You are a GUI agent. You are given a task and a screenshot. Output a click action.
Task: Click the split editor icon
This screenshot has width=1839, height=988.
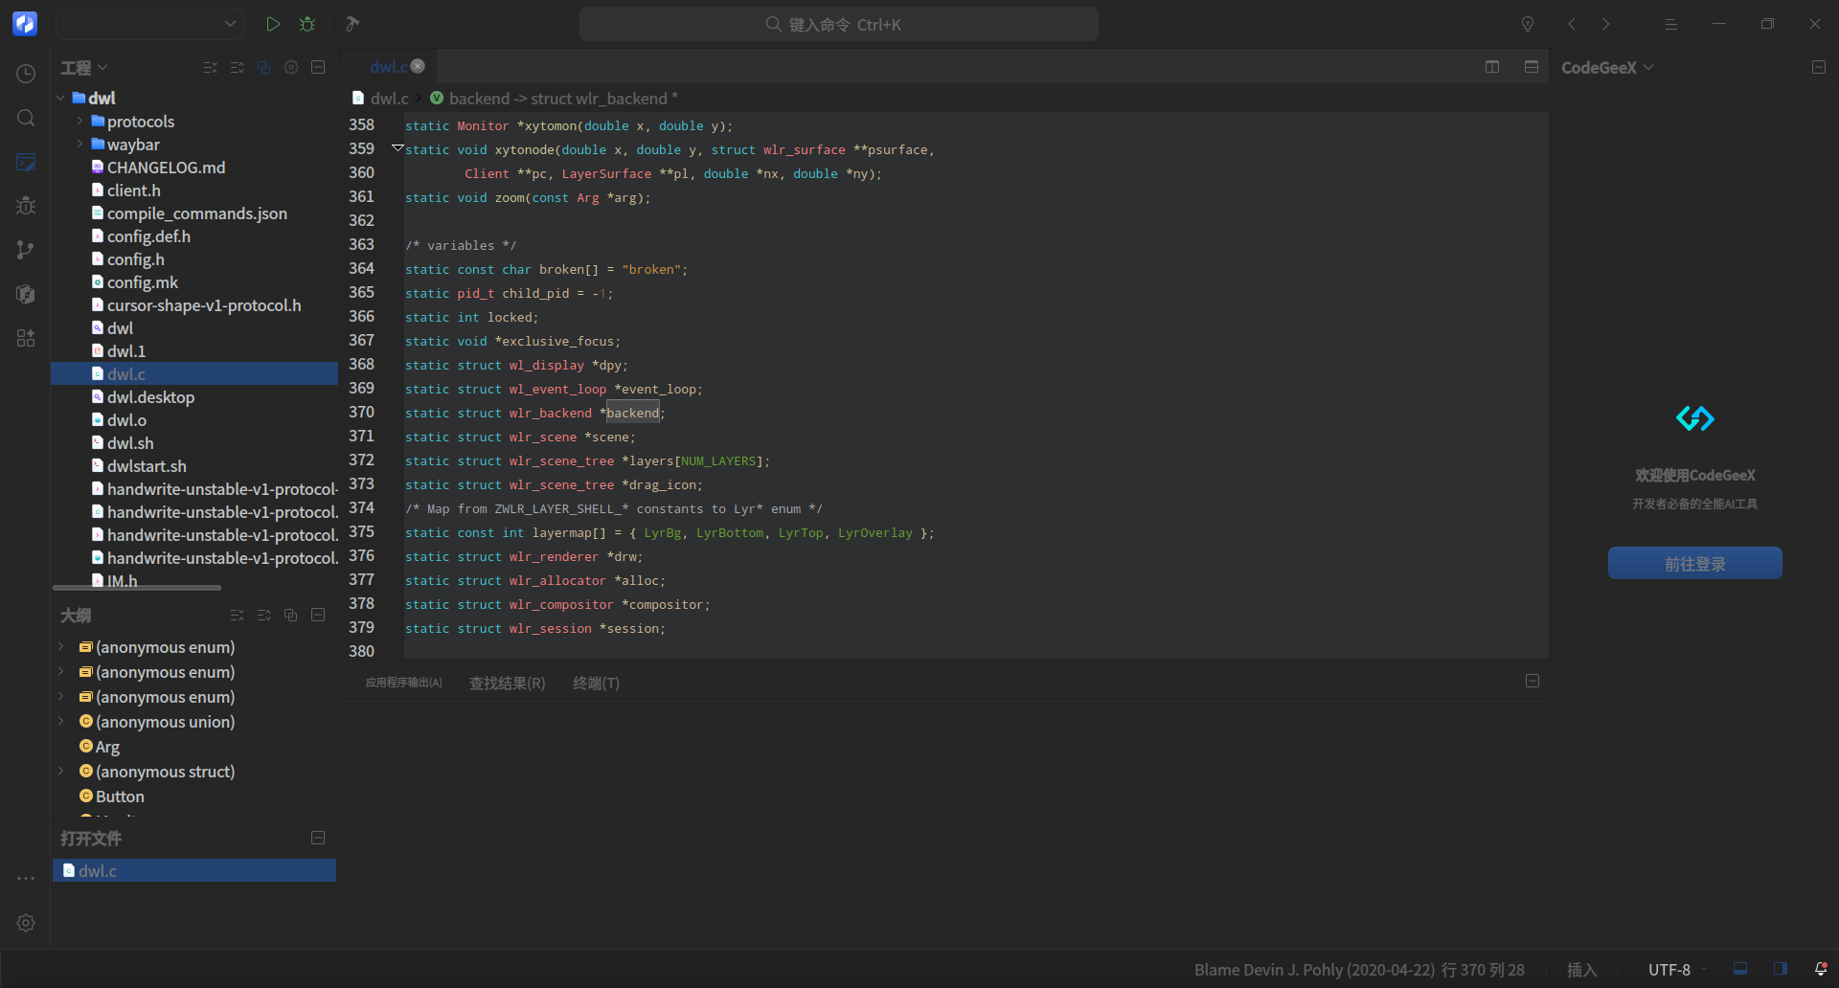(1492, 66)
